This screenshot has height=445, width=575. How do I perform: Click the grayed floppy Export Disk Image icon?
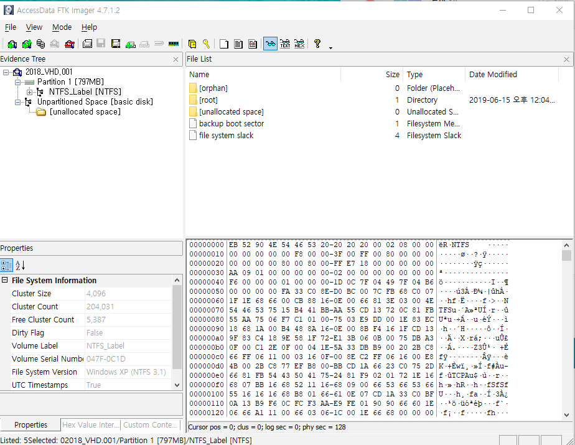[101, 44]
